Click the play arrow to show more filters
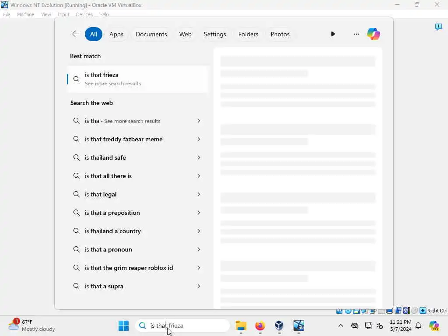 click(333, 34)
